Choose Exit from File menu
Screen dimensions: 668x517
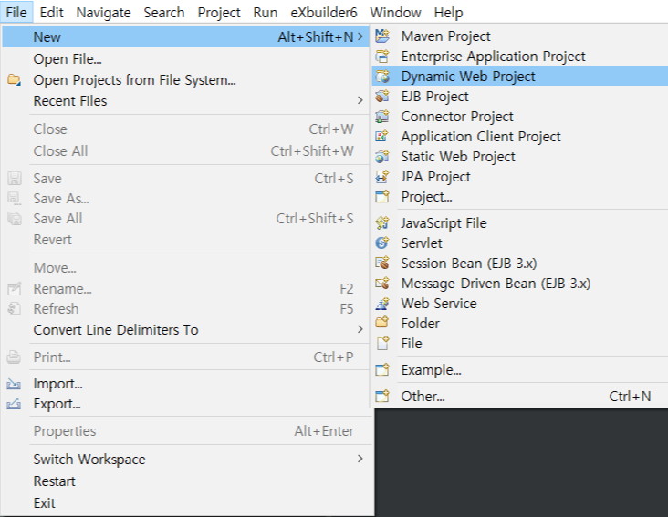(186, 503)
